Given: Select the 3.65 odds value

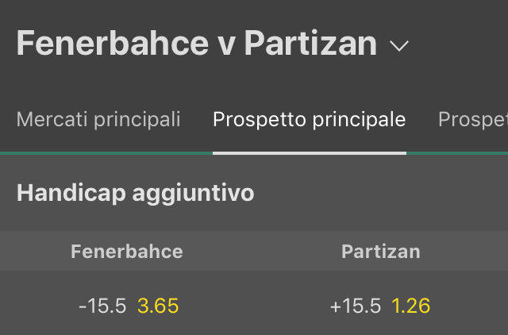Looking at the screenshot, I should [x=158, y=306].
